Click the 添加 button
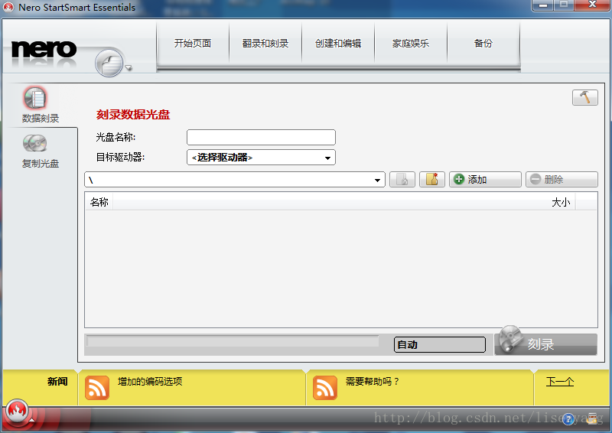This screenshot has width=612, height=433. tap(485, 180)
